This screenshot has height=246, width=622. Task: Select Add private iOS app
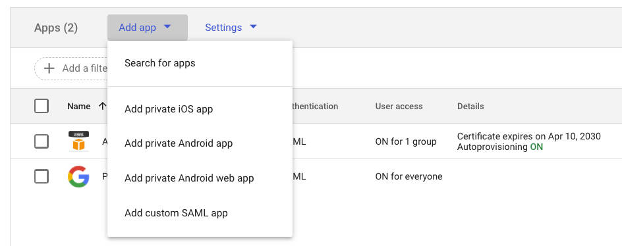200,109
